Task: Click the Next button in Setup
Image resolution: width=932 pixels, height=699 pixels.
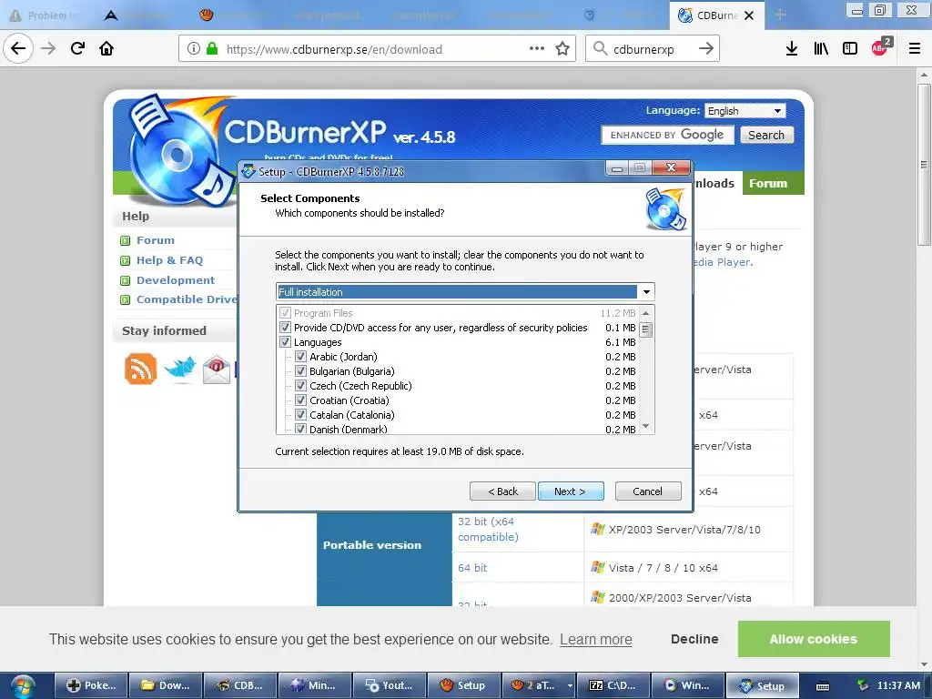Action: click(571, 491)
